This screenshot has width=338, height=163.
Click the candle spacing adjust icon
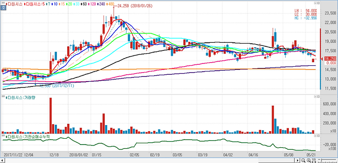[x=314, y=160]
